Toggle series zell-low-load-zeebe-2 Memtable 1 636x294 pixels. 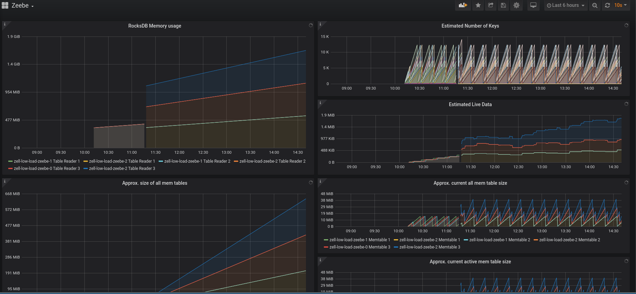coord(430,240)
